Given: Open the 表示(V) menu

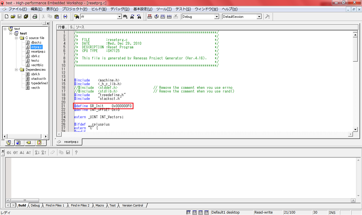Looking at the screenshot, I should tap(52, 9).
